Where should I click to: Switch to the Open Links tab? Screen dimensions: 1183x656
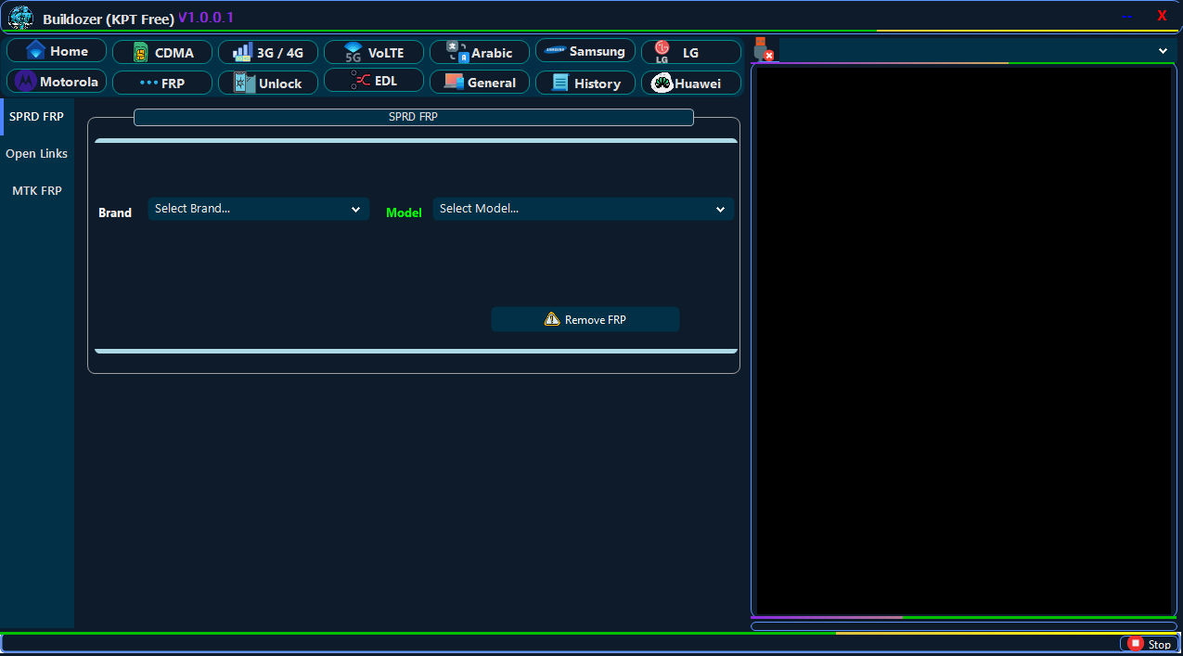(x=37, y=154)
